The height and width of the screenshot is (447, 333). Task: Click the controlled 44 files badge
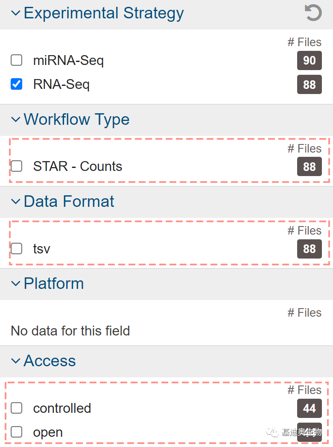pyautogui.click(x=309, y=408)
